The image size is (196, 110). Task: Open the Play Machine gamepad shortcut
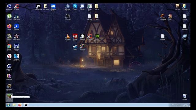pyautogui.click(x=38, y=7)
